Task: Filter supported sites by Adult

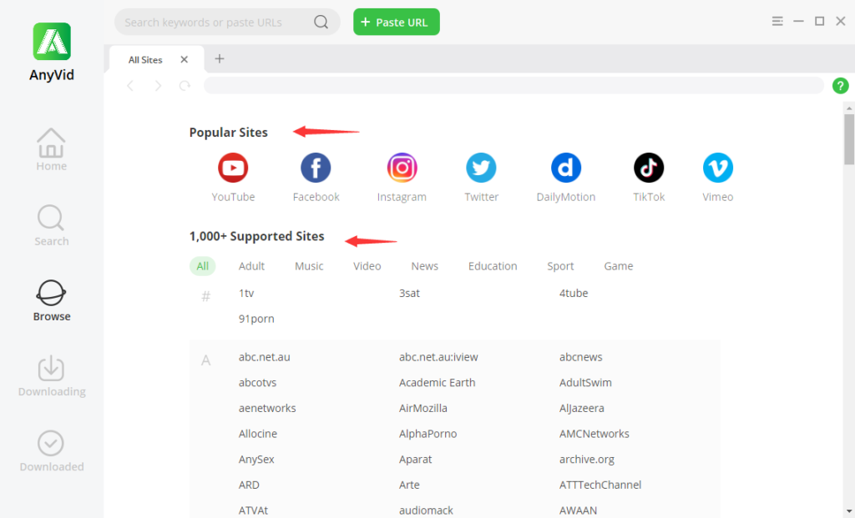Action: (251, 266)
